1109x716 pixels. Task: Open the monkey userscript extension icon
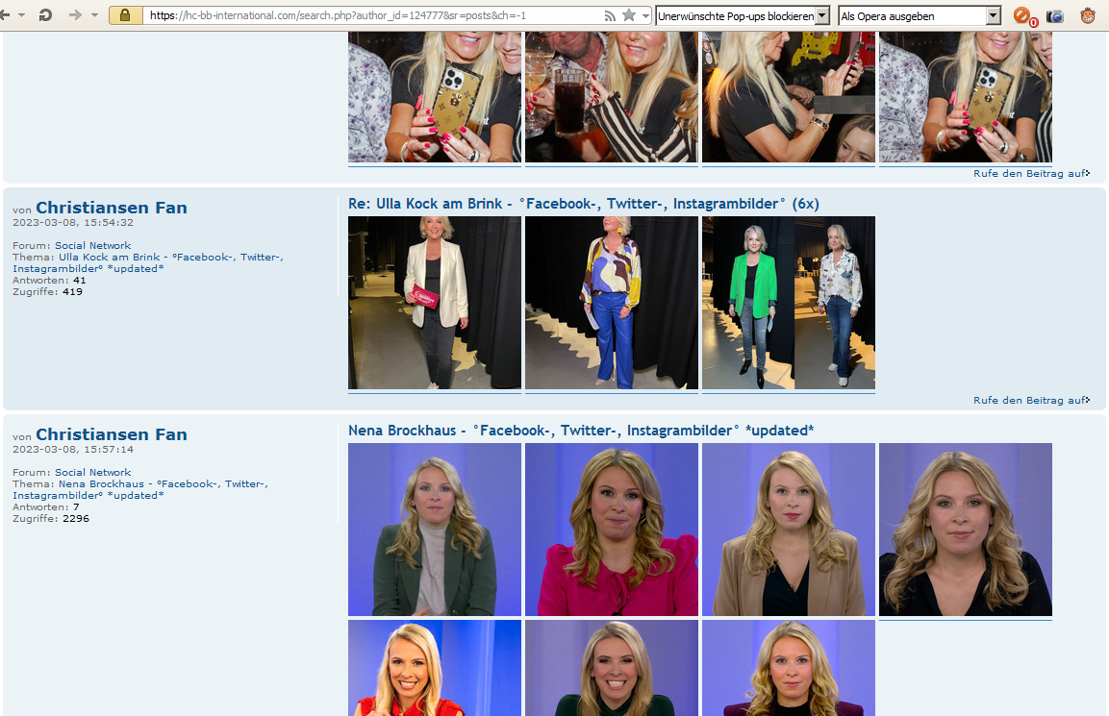(x=1088, y=15)
